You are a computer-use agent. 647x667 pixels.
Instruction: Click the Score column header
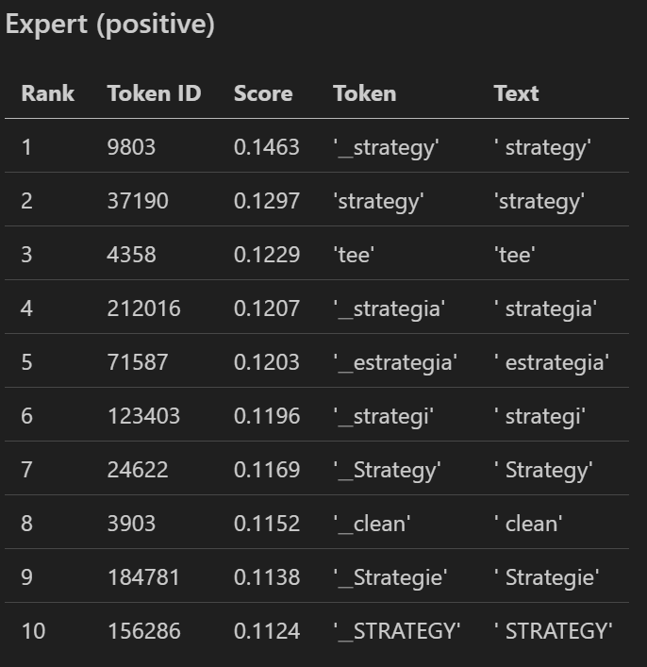(263, 93)
